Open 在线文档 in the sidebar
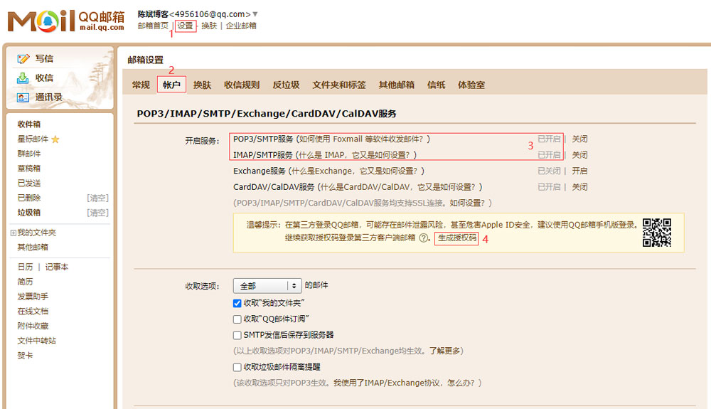The height and width of the screenshot is (409, 711). click(x=33, y=312)
